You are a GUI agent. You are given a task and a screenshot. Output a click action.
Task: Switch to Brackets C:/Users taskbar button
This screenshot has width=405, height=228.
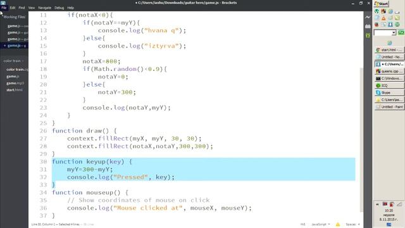(x=389, y=64)
